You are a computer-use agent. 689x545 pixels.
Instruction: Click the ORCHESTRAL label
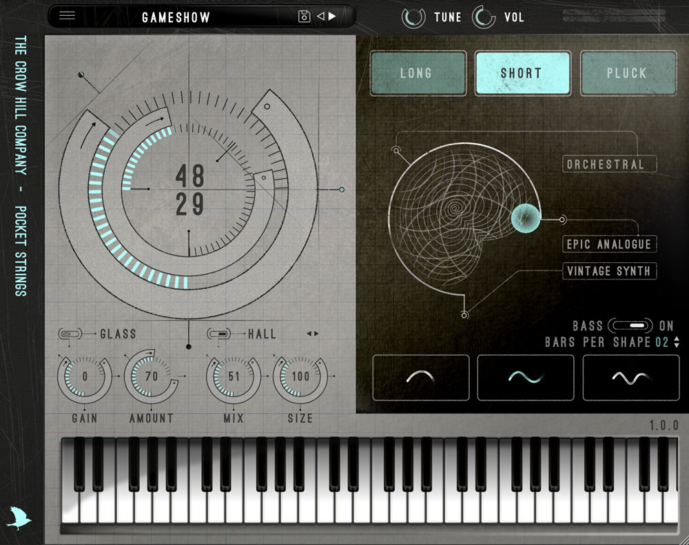[x=610, y=164]
